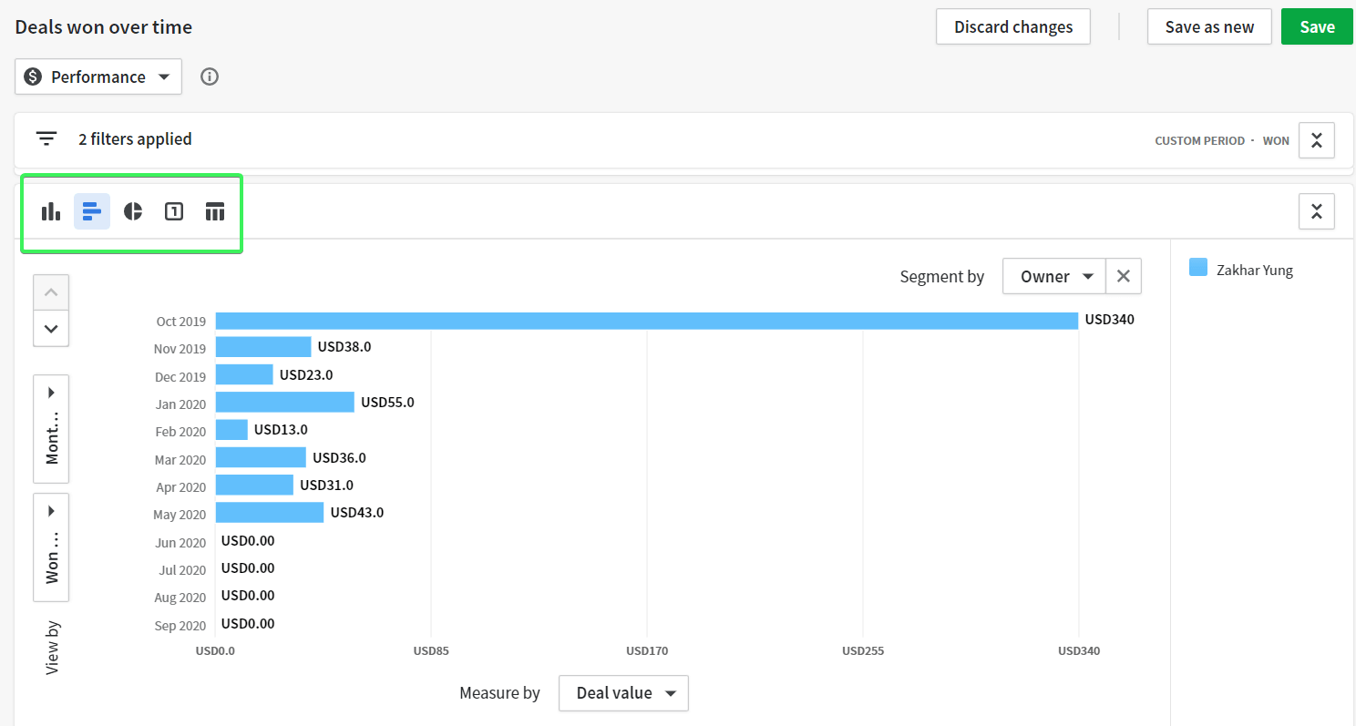
Task: Select the scorecard number view icon
Action: pos(174,211)
